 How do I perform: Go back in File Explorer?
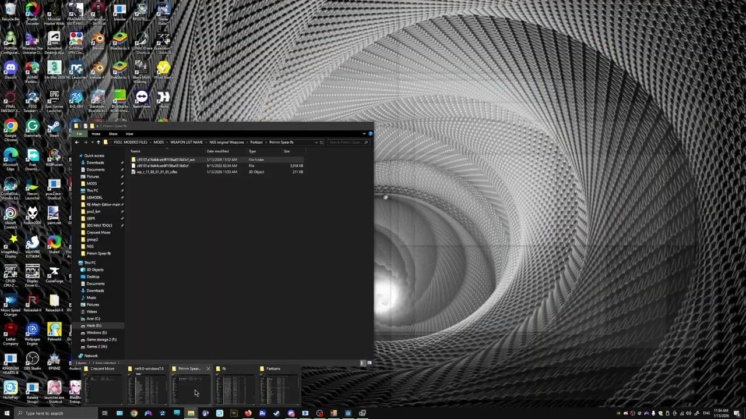(x=77, y=142)
